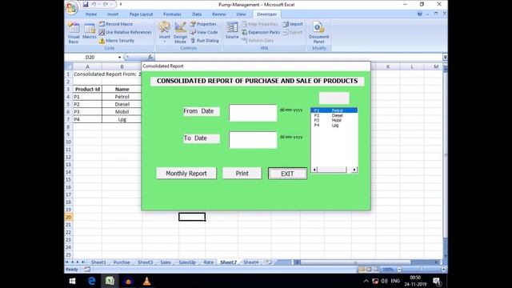512x288 pixels.
Task: Switch to Normal view in status bar
Action: (x=362, y=270)
